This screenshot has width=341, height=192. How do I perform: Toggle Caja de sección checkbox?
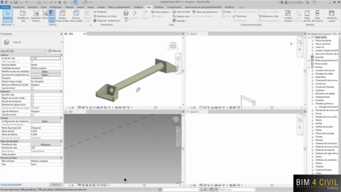pyautogui.click(x=32, y=115)
